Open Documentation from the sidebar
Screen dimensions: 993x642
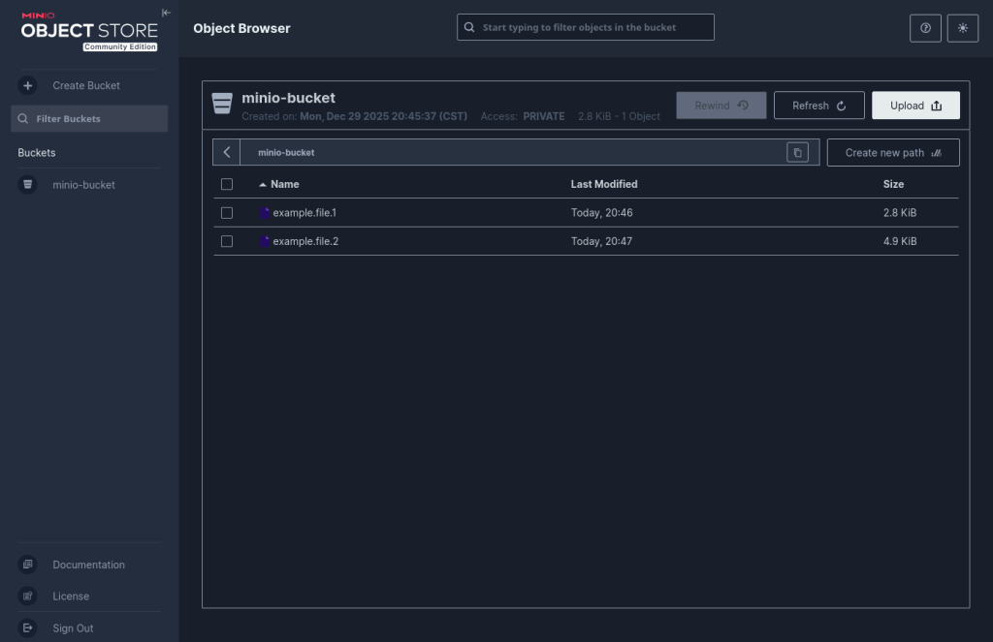pos(88,565)
